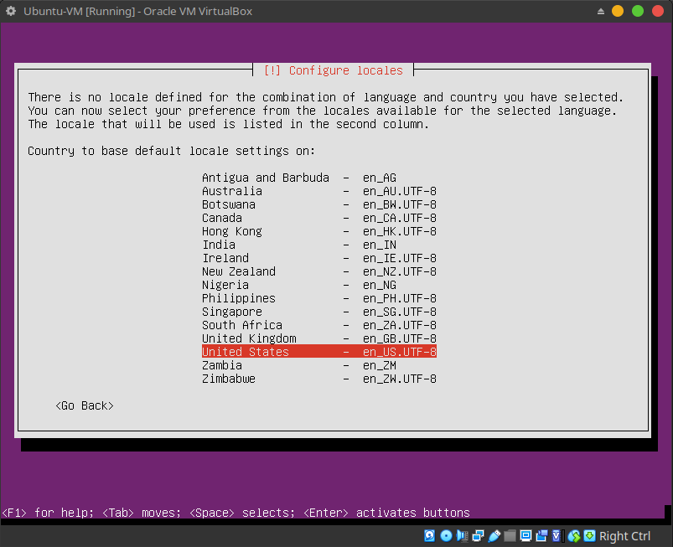Click the VirtualBox gear icon in title bar
Viewport: 673px width, 547px height.
pyautogui.click(x=11, y=11)
